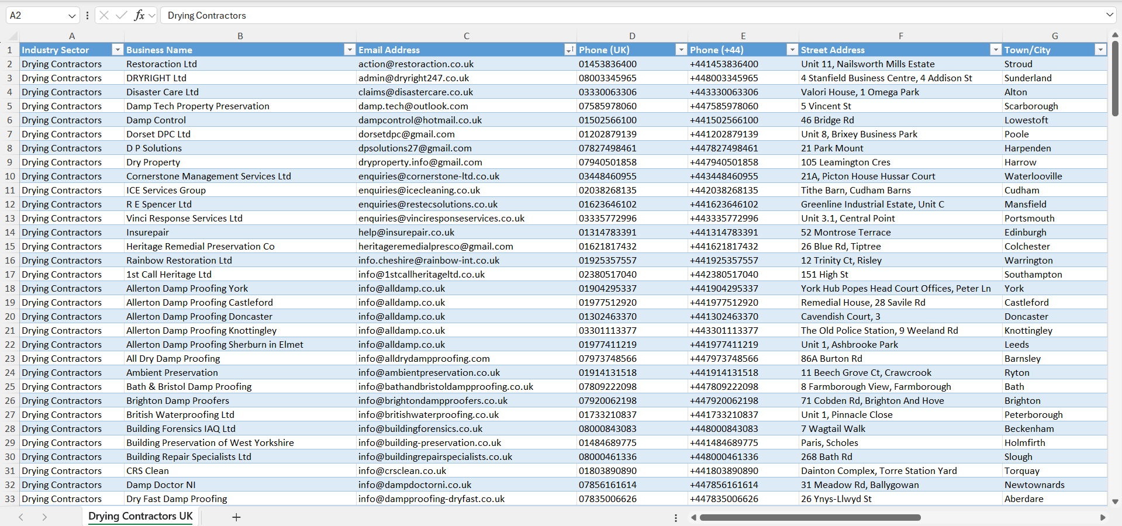The height and width of the screenshot is (526, 1122).
Task: Open the Insert Function fx button
Action: pyautogui.click(x=139, y=15)
